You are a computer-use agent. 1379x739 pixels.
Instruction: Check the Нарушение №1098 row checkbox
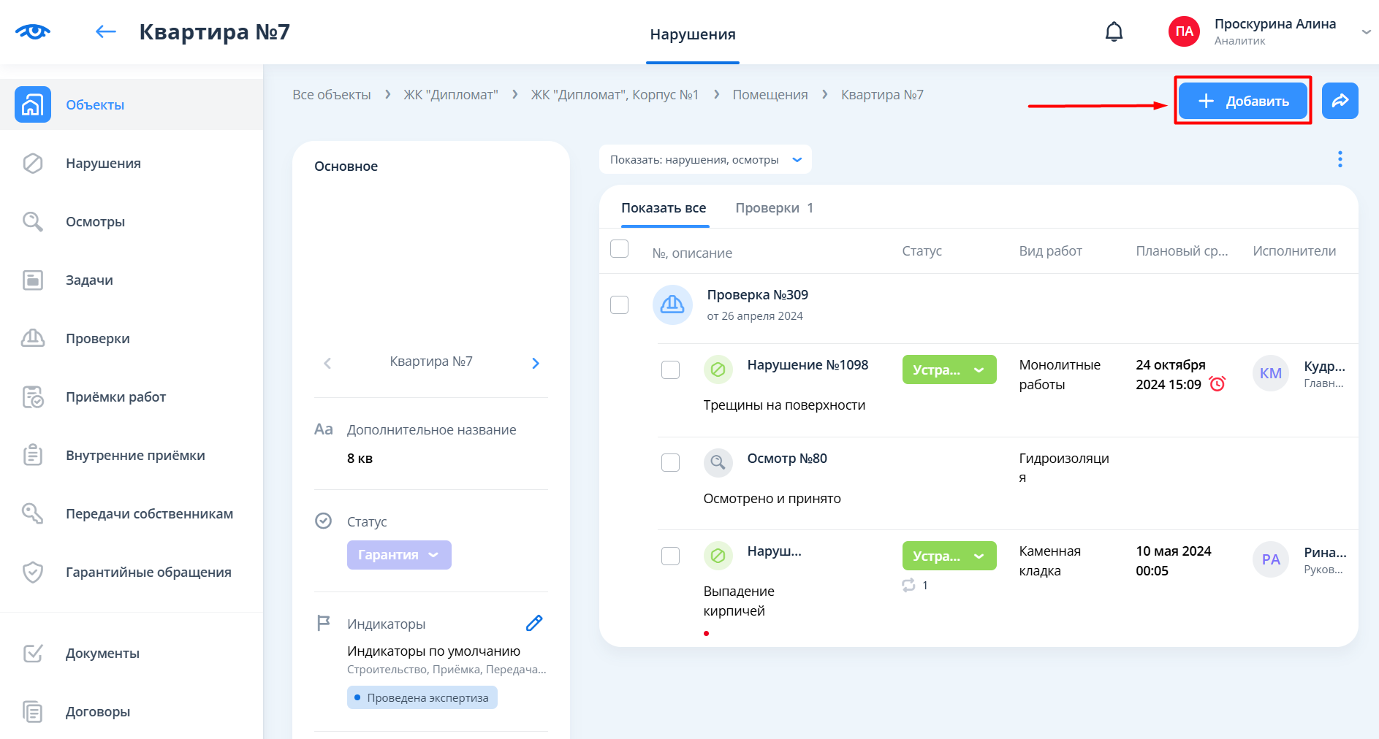[x=670, y=370]
